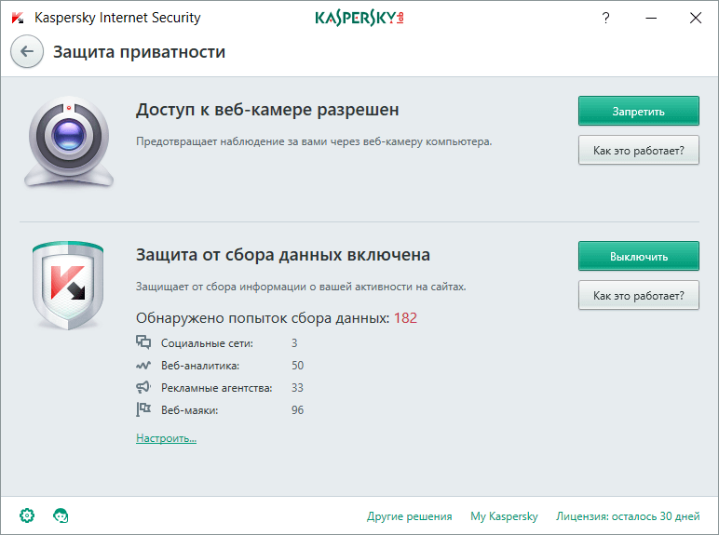Click heading Доступ к веб-камере разрешен
This screenshot has height=535, width=719.
(267, 110)
